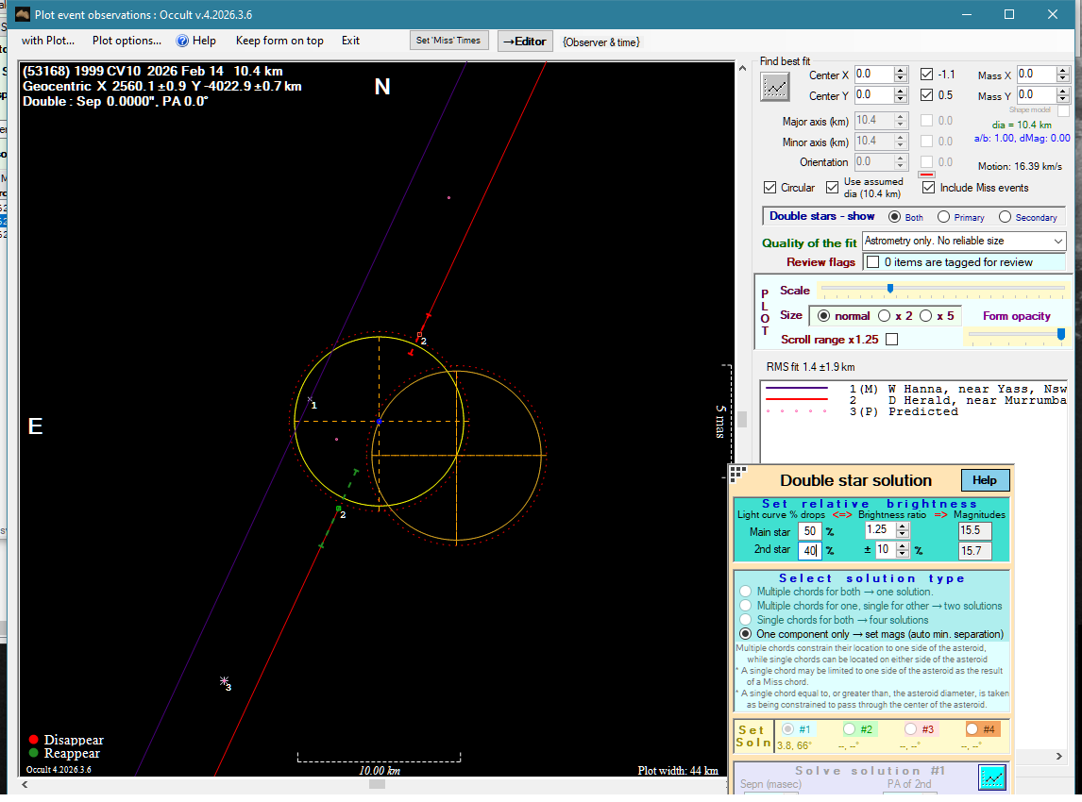
Task: Open the Plot options... menu
Action: [x=127, y=41]
